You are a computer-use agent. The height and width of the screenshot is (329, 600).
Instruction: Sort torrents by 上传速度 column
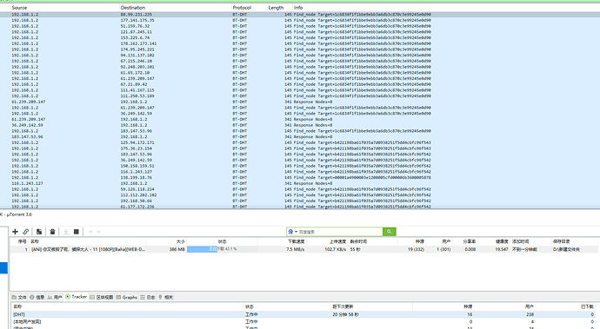point(337,241)
